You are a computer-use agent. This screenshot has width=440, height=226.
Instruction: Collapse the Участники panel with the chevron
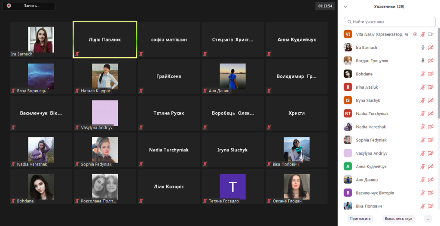click(x=345, y=7)
